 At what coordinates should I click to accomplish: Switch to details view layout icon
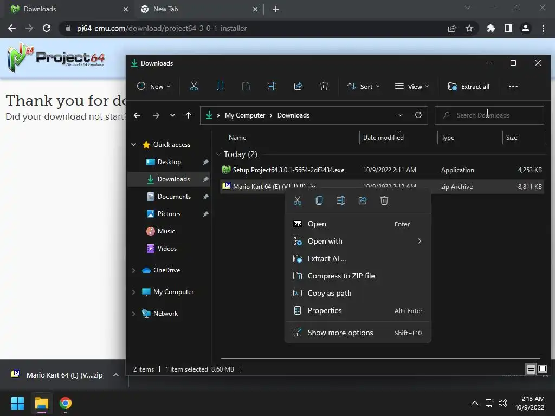tap(531, 369)
